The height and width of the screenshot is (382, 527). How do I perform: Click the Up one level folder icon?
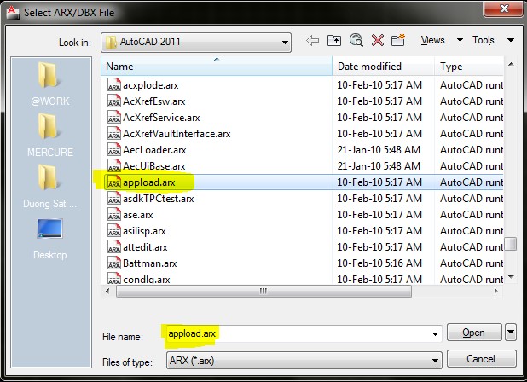(334, 41)
